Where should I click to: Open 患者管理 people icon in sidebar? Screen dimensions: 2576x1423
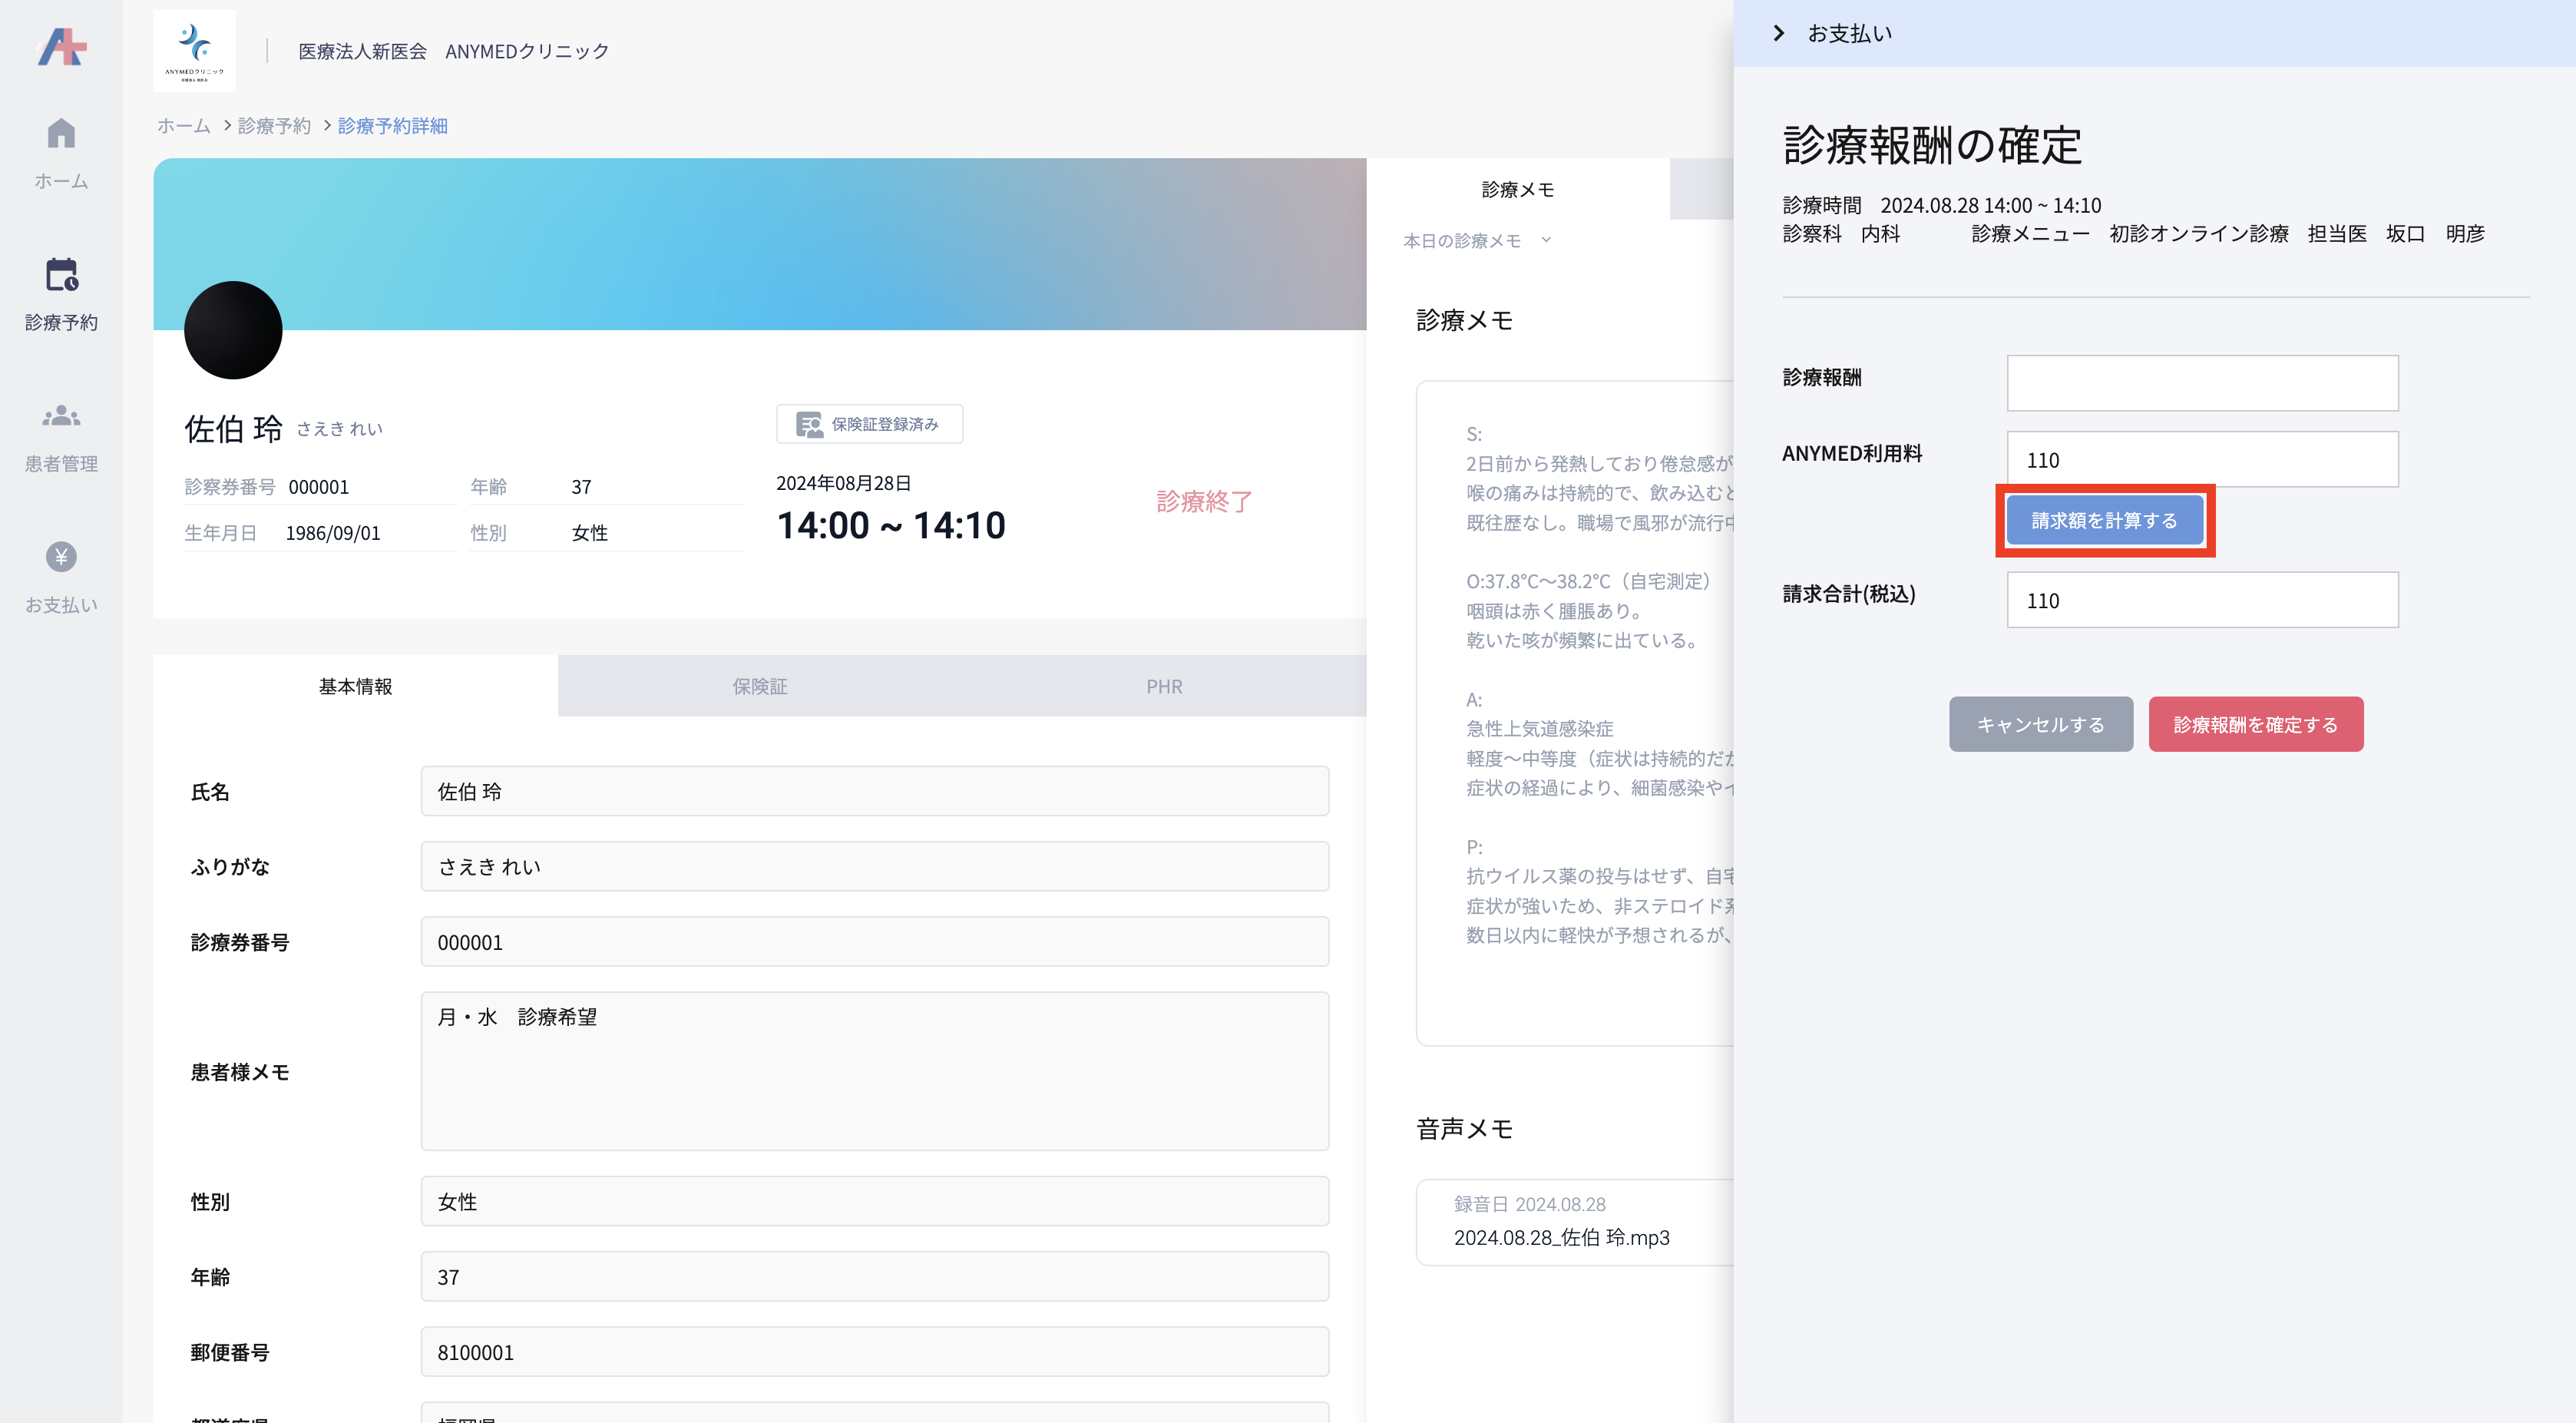[61, 416]
